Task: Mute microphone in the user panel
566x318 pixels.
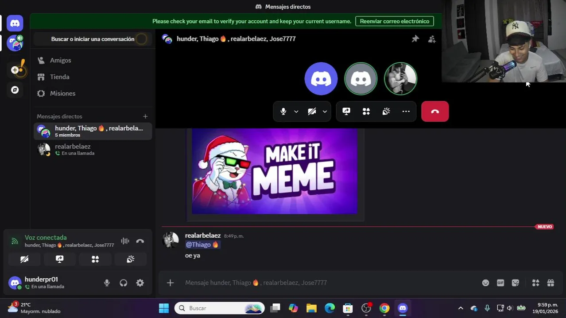Action: (x=107, y=283)
